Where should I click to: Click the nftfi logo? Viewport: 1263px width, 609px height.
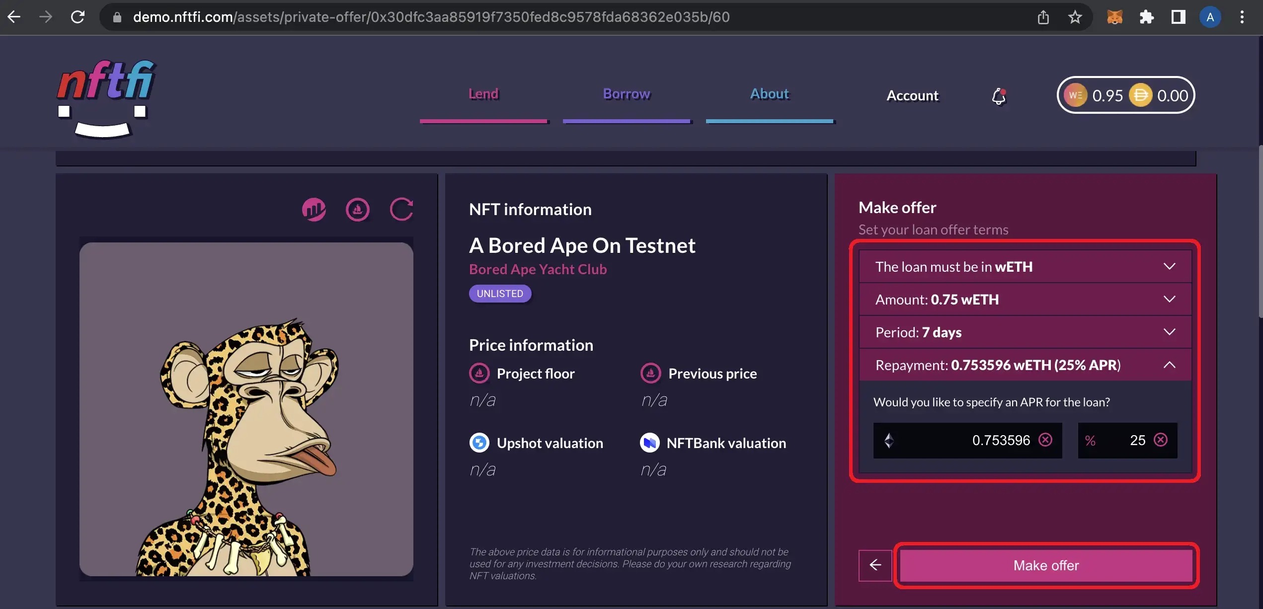(x=106, y=98)
